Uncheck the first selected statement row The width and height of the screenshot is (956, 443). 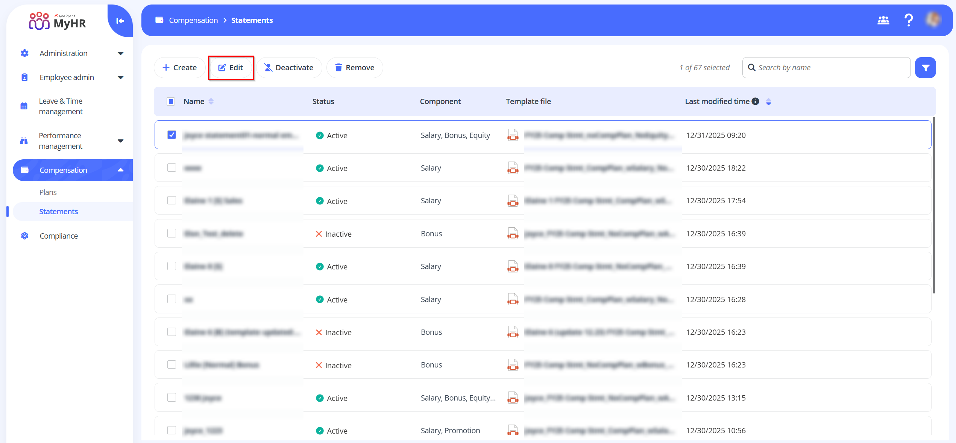171,135
